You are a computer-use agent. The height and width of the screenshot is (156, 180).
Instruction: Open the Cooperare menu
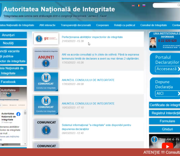(x=102, y=25)
